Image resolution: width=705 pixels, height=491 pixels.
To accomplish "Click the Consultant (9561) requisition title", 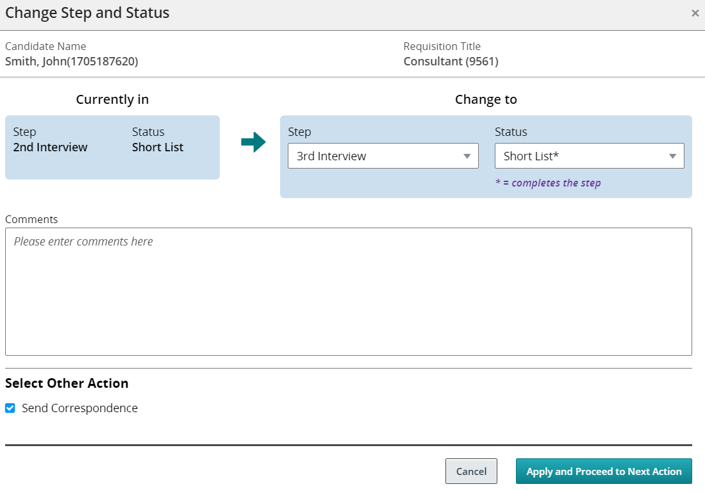I will tap(451, 62).
